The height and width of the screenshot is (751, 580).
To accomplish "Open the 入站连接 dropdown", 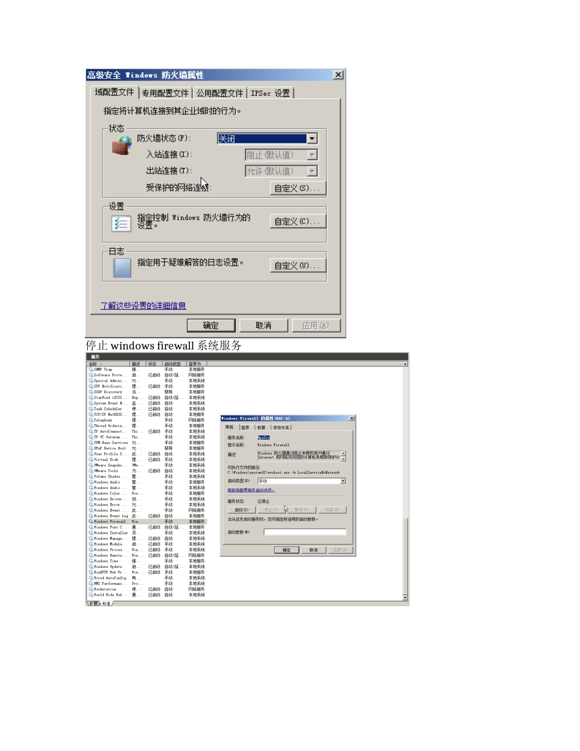I will [x=281, y=155].
